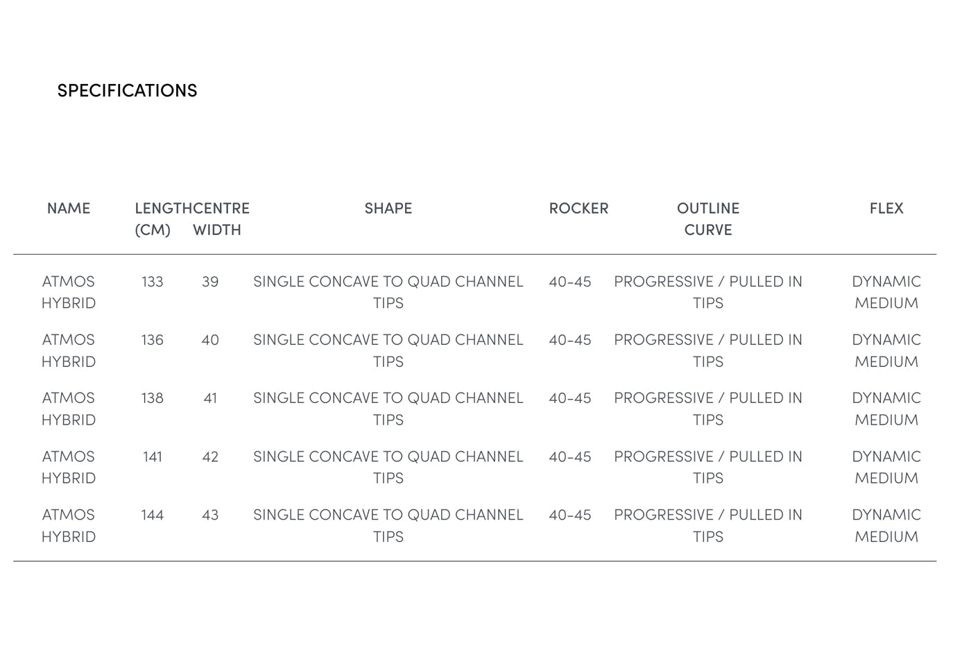971x659 pixels.
Task: Click the OUTLINE CURVE column header
Action: point(708,219)
